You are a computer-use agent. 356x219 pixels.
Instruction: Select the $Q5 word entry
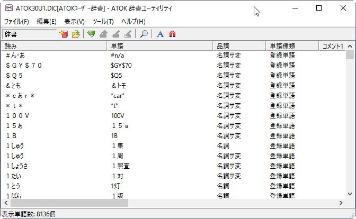coord(116,76)
